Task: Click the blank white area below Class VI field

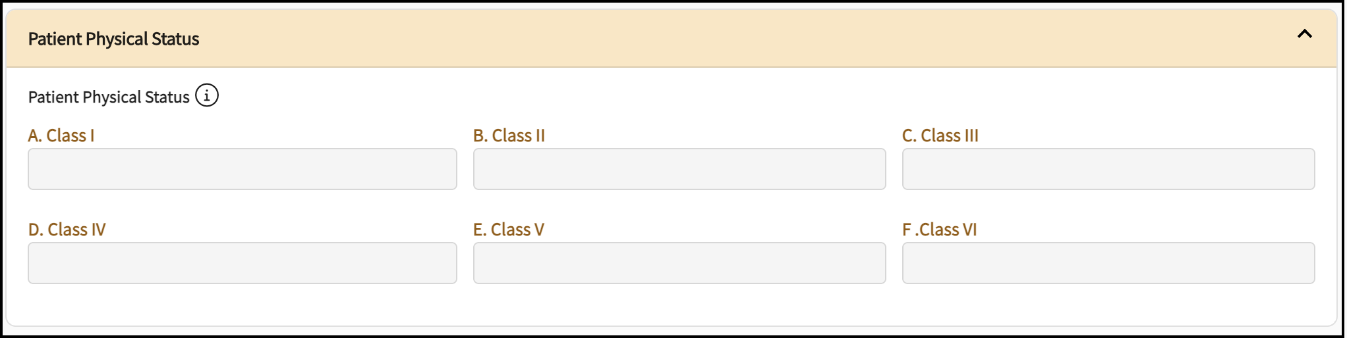Action: coord(1108,304)
